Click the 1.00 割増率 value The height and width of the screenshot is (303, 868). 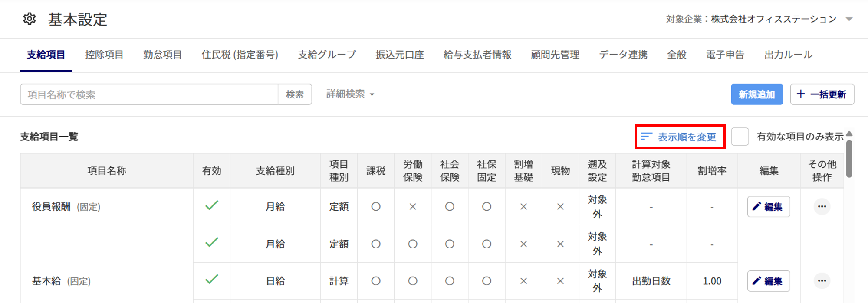pos(712,281)
